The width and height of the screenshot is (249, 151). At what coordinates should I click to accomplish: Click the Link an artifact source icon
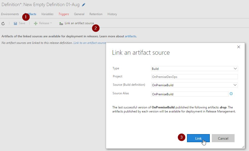(61, 23)
